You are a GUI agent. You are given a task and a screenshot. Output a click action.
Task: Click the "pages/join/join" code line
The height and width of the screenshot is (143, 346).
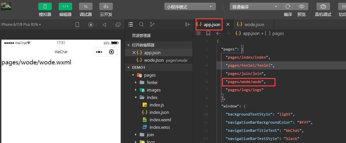pyautogui.click(x=246, y=74)
